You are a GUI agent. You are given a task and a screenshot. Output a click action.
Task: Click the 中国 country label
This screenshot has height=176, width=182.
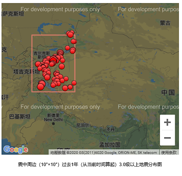(x=168, y=93)
